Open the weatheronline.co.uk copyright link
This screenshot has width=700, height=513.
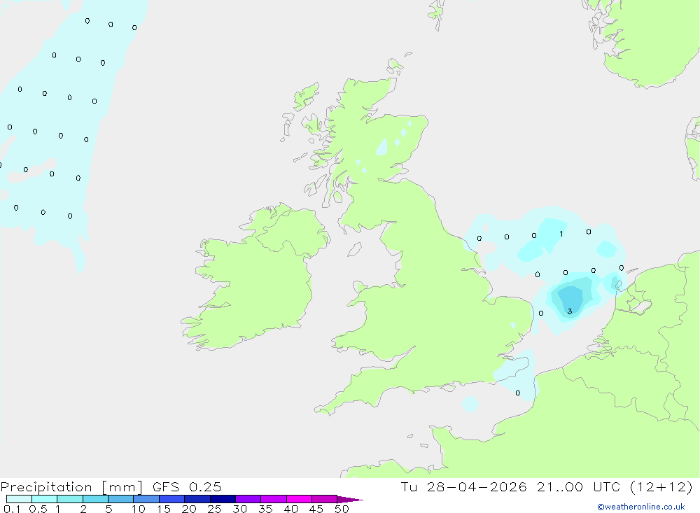coord(640,507)
